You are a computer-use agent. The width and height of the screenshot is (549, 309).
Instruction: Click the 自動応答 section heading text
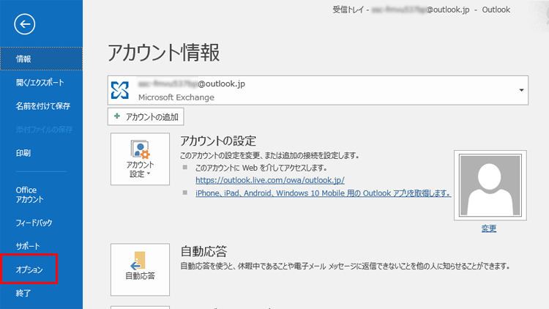click(203, 251)
